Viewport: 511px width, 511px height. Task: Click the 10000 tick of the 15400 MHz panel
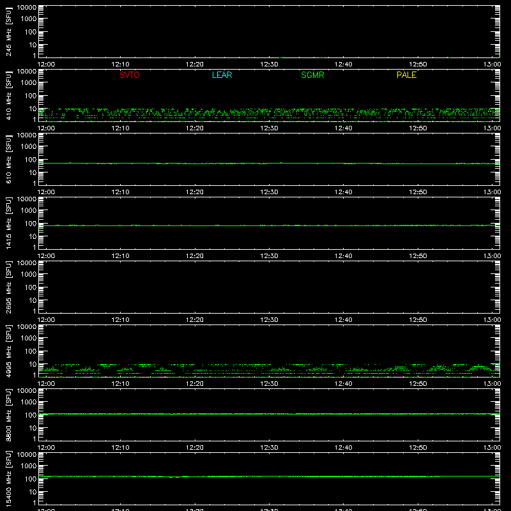tap(27, 455)
